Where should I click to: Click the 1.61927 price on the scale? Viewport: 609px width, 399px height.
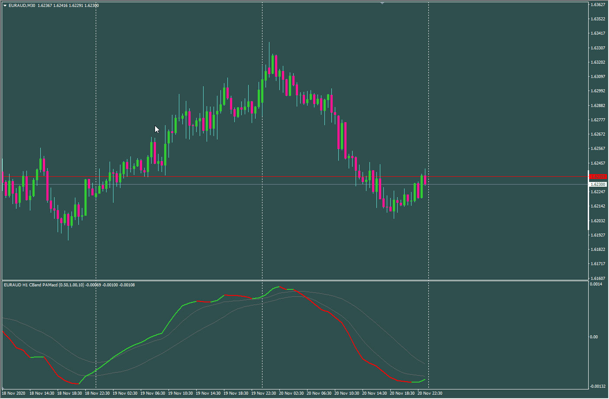coord(598,235)
